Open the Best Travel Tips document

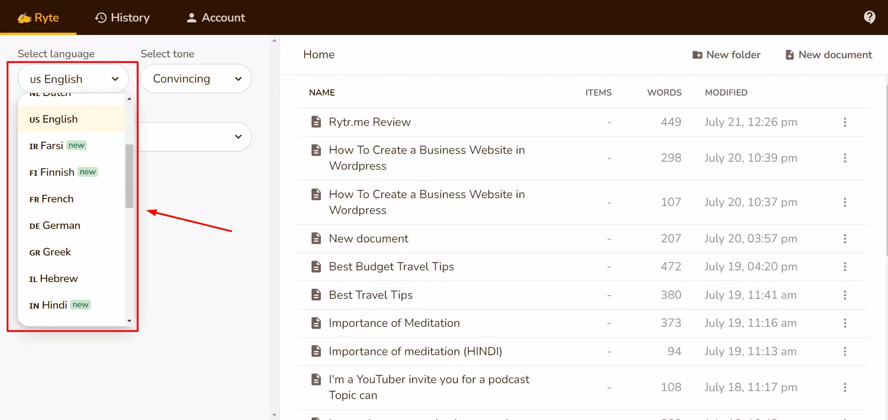click(x=370, y=295)
